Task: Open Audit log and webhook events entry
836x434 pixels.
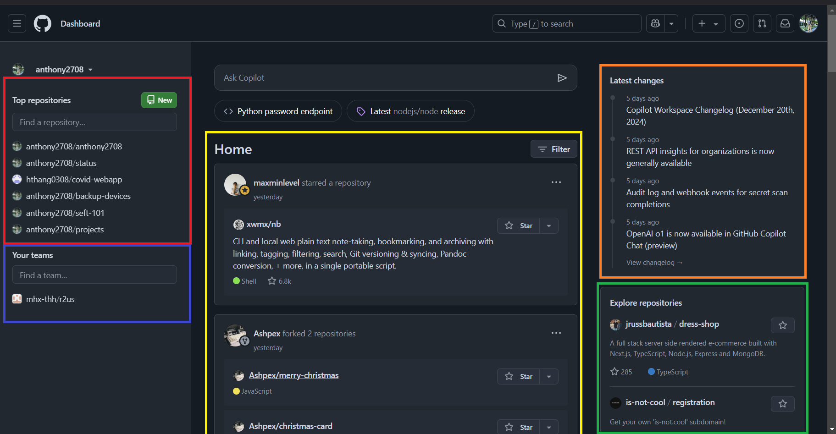Action: pos(707,198)
